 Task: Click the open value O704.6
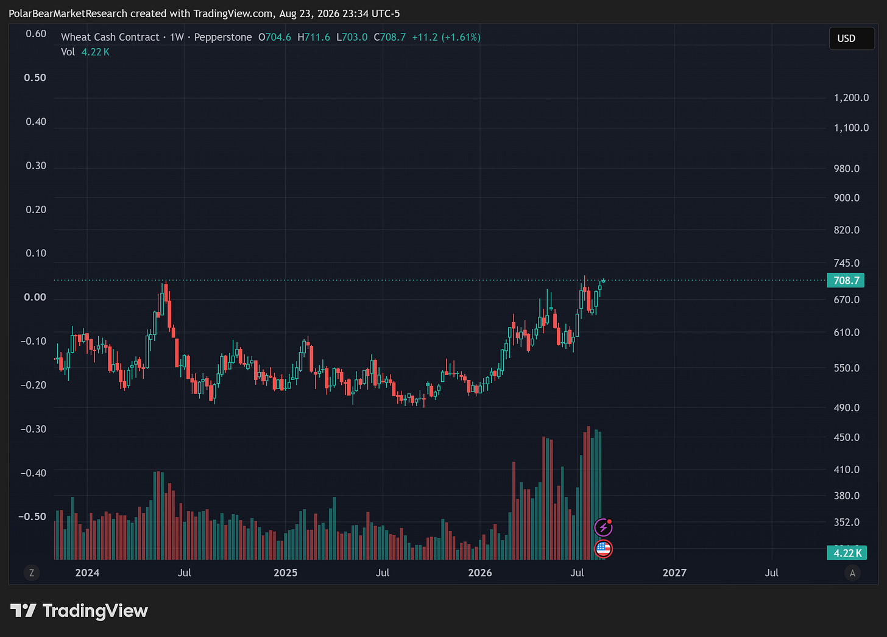[275, 37]
